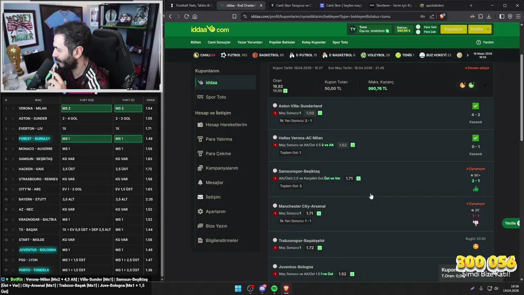Toggle browser sidebar panel
524x295 pixels.
coord(502,16)
